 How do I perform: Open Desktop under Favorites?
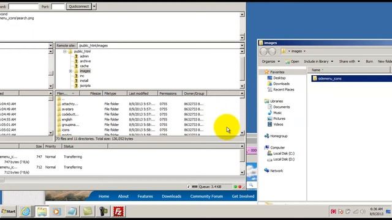tap(276, 78)
